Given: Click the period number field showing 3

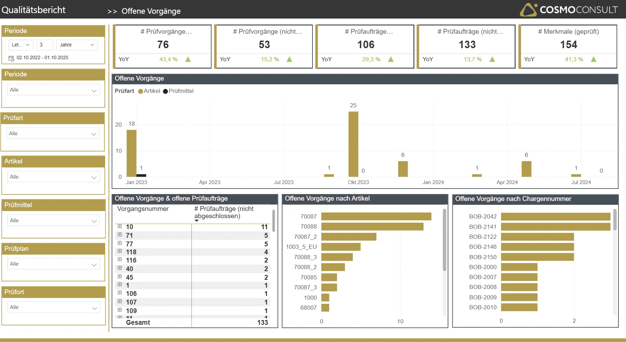Looking at the screenshot, I should pyautogui.click(x=45, y=45).
